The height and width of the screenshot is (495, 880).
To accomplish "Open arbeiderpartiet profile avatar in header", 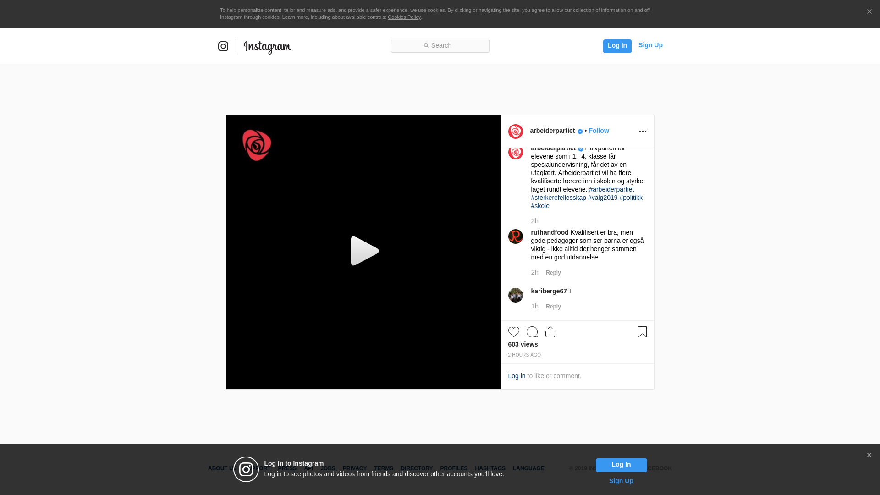I will 516,132.
